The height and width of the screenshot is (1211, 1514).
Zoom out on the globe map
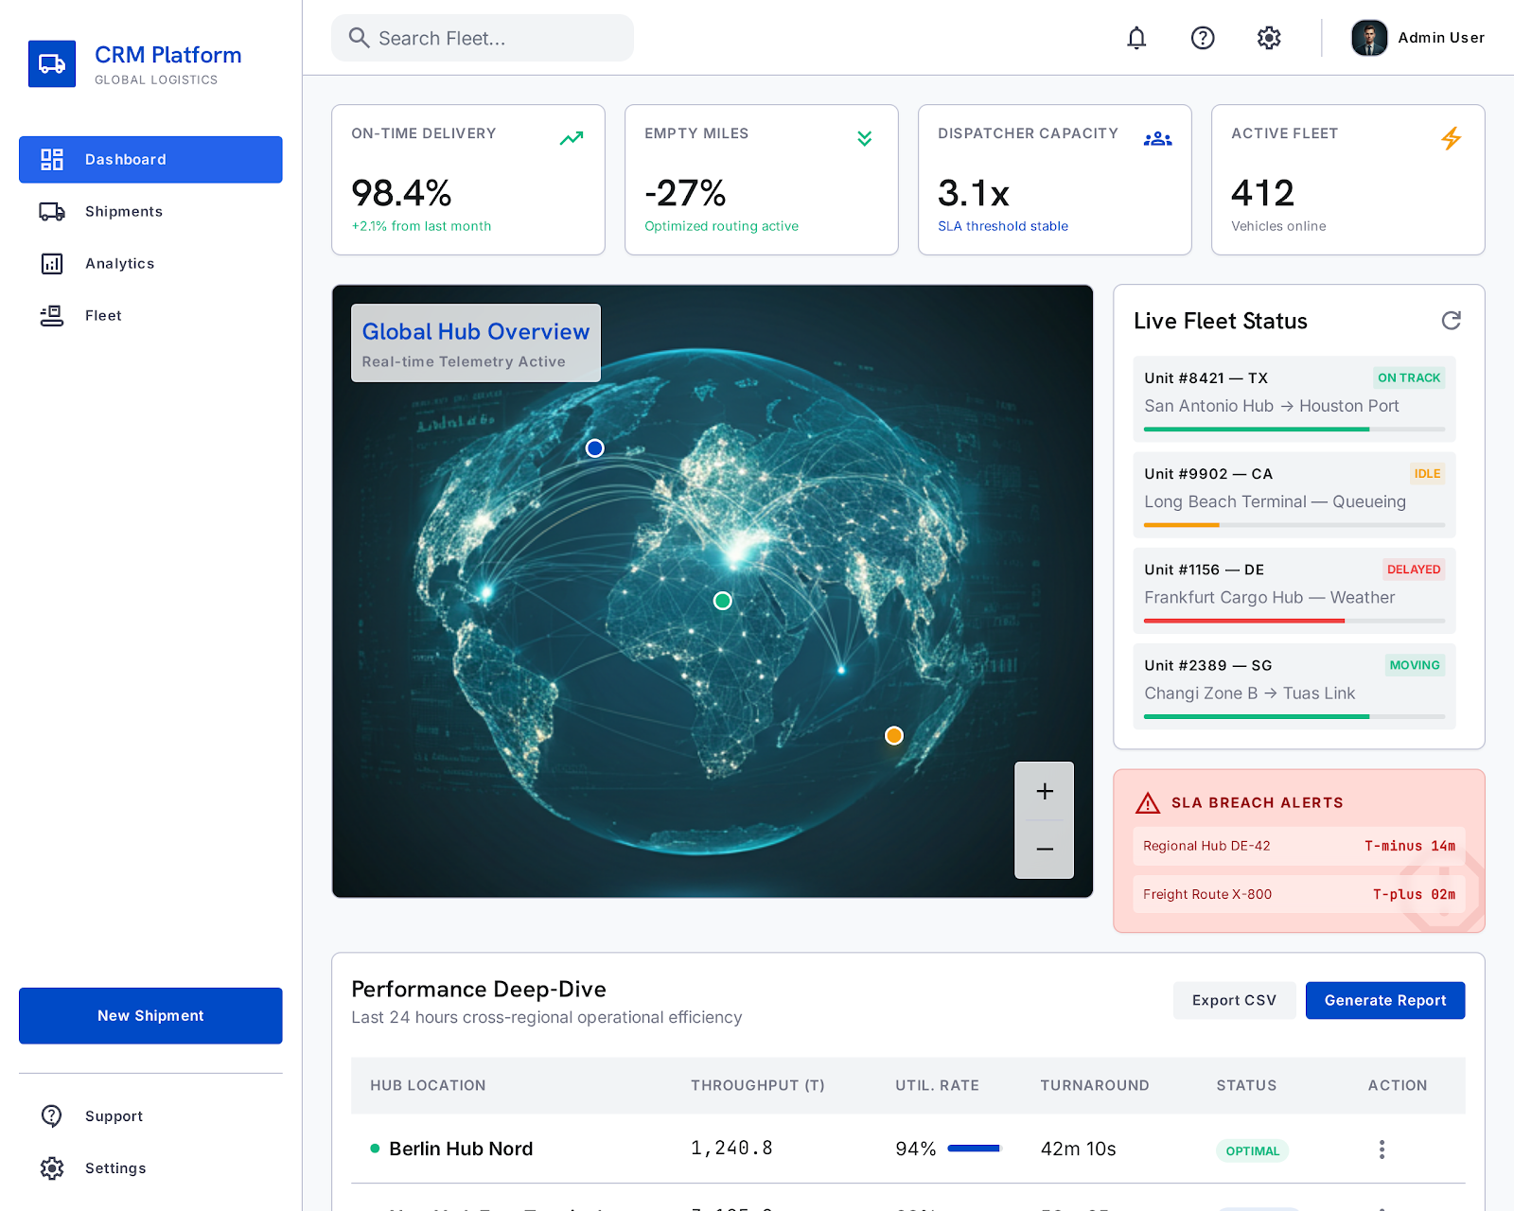[x=1045, y=850]
